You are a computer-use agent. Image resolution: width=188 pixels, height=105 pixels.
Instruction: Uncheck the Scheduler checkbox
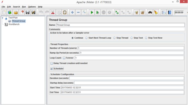pos(52,69)
